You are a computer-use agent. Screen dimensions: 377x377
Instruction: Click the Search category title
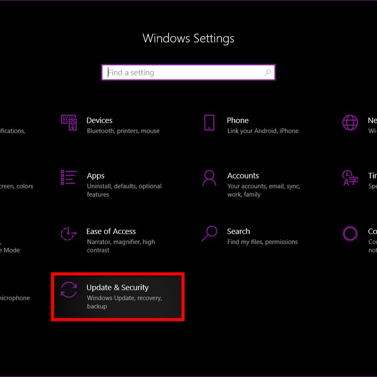(x=238, y=231)
